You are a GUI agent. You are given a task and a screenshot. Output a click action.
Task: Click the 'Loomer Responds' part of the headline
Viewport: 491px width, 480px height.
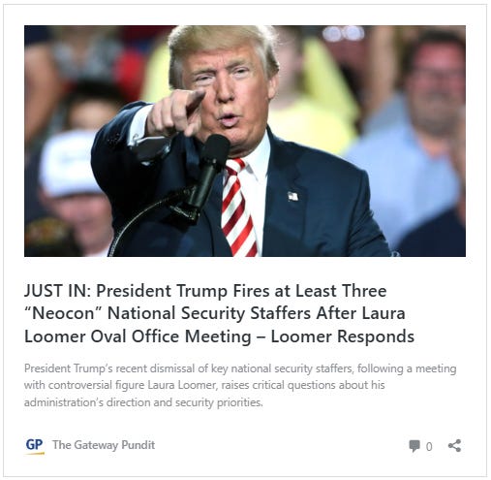point(343,336)
